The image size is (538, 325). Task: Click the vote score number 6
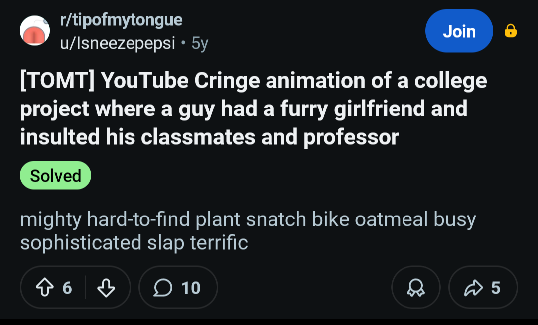[67, 288]
